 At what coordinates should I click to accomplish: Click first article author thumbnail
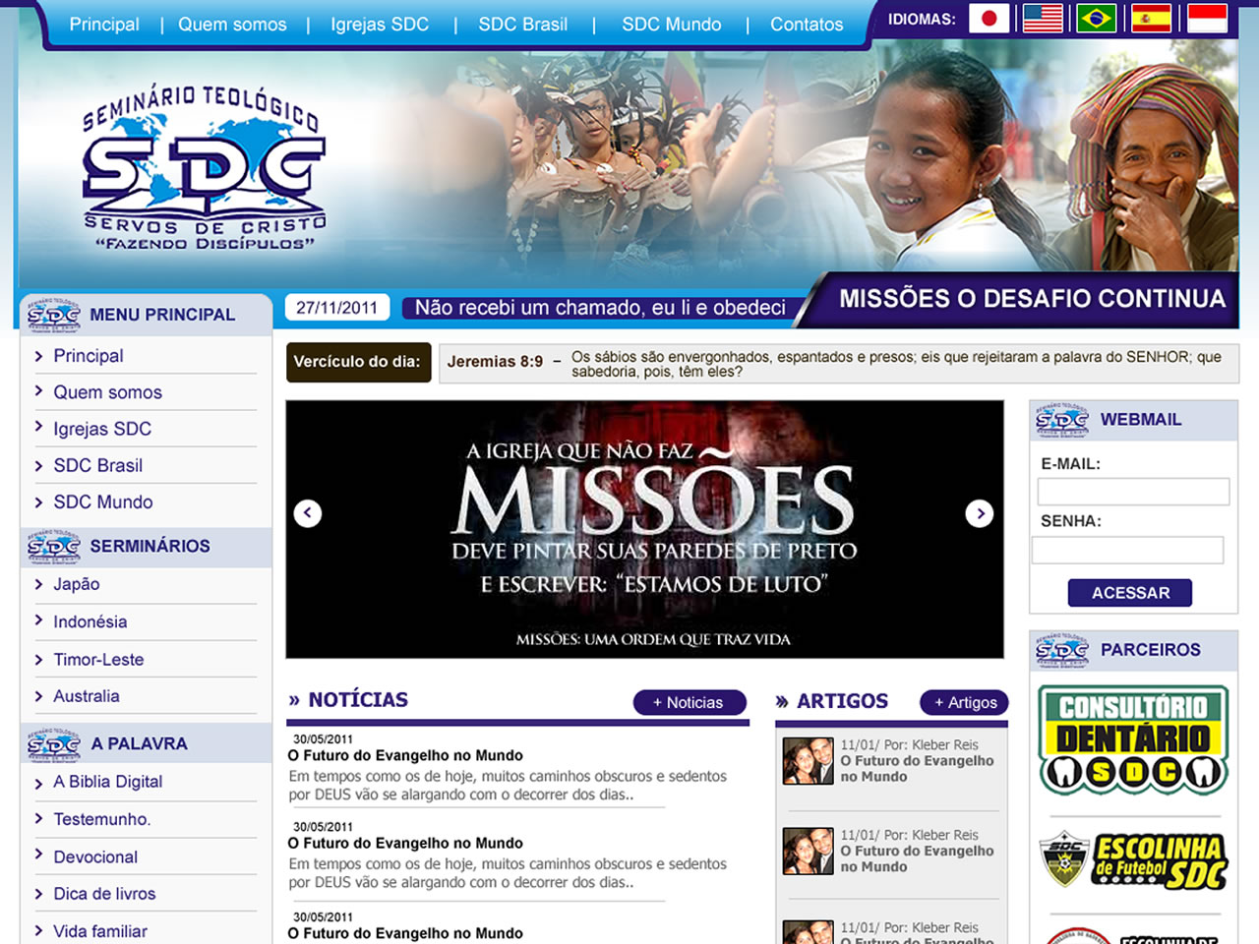pyautogui.click(x=809, y=761)
